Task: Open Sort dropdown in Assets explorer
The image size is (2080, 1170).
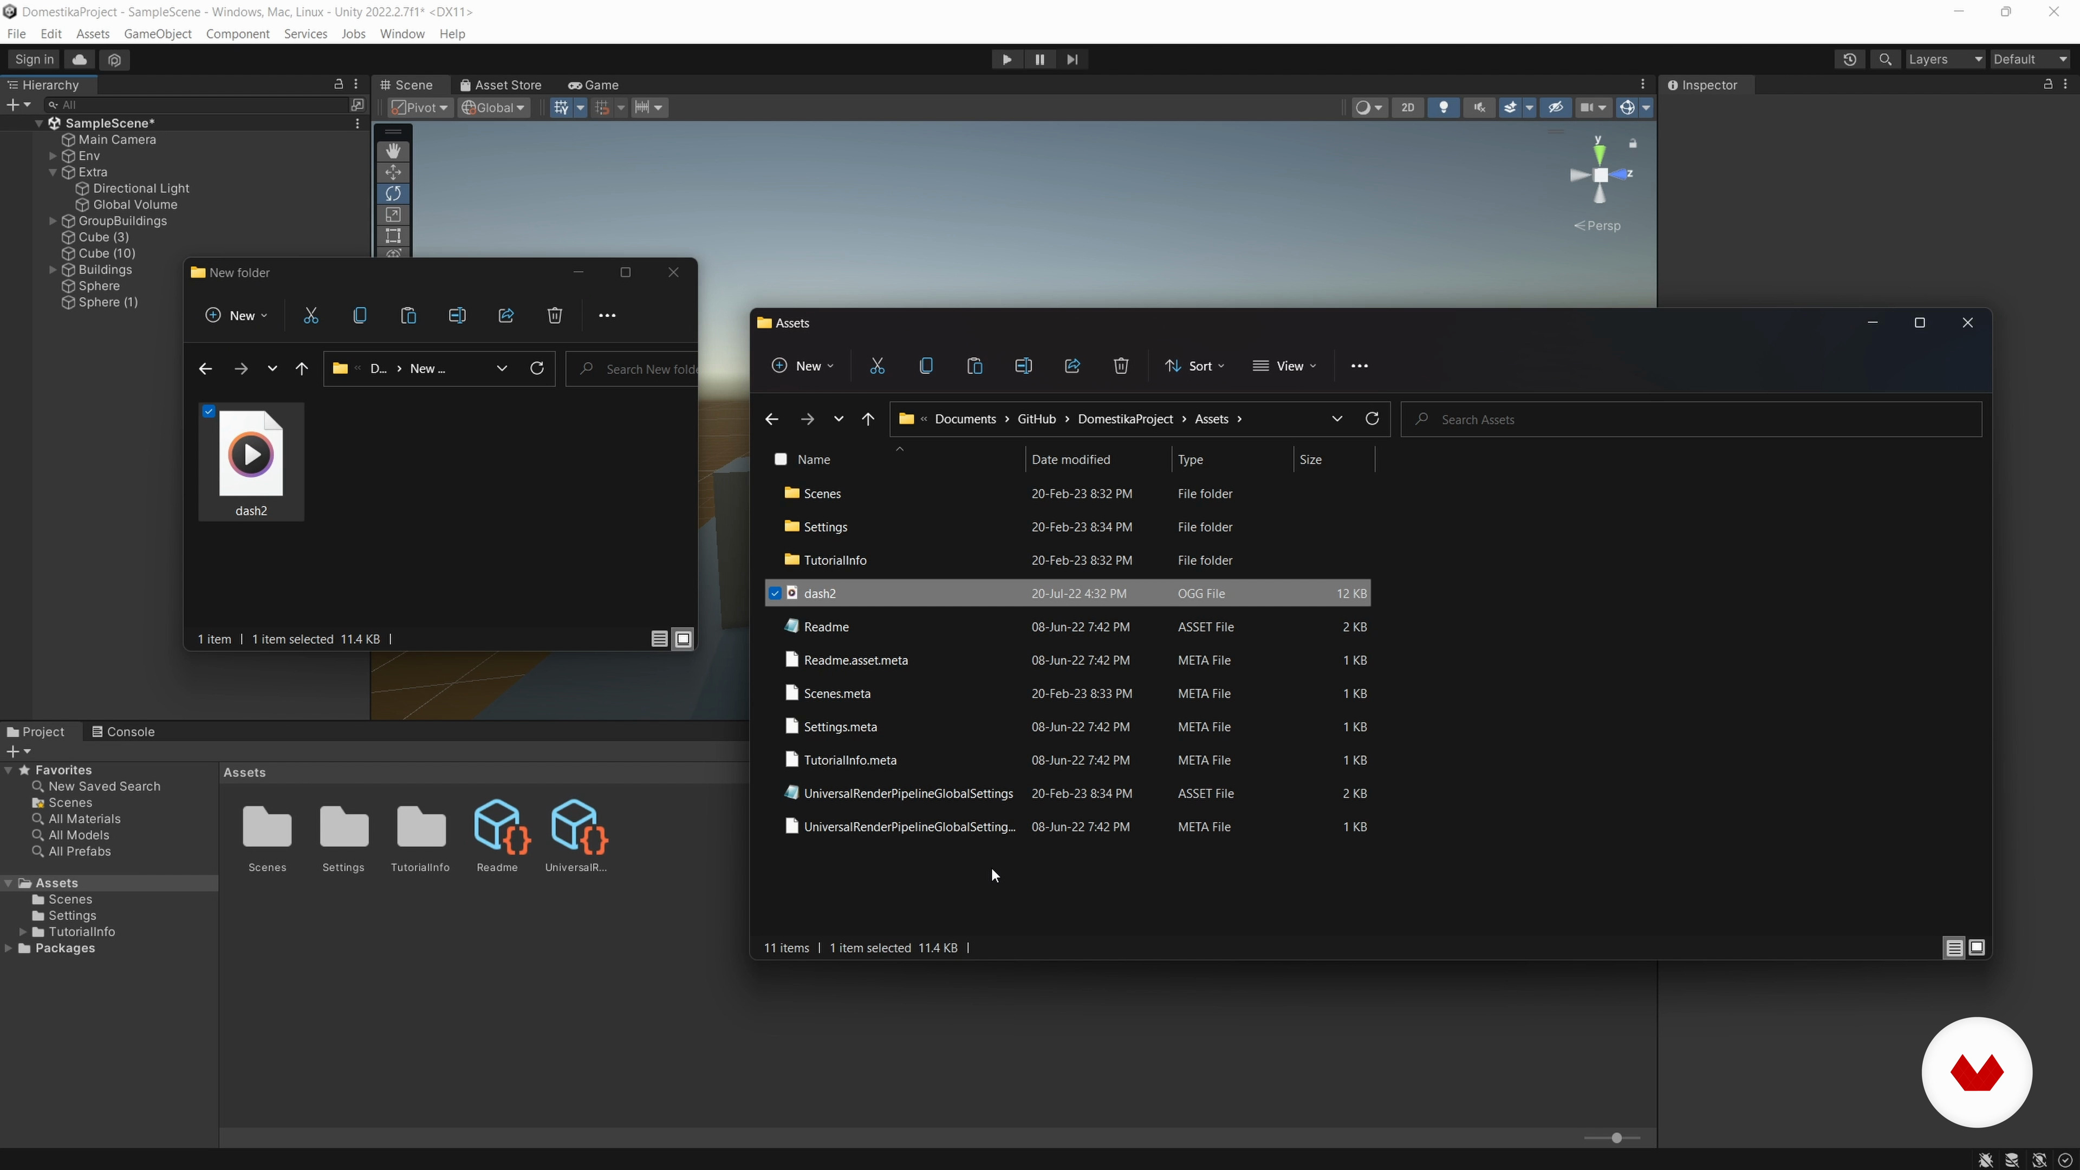Action: coord(1195,367)
